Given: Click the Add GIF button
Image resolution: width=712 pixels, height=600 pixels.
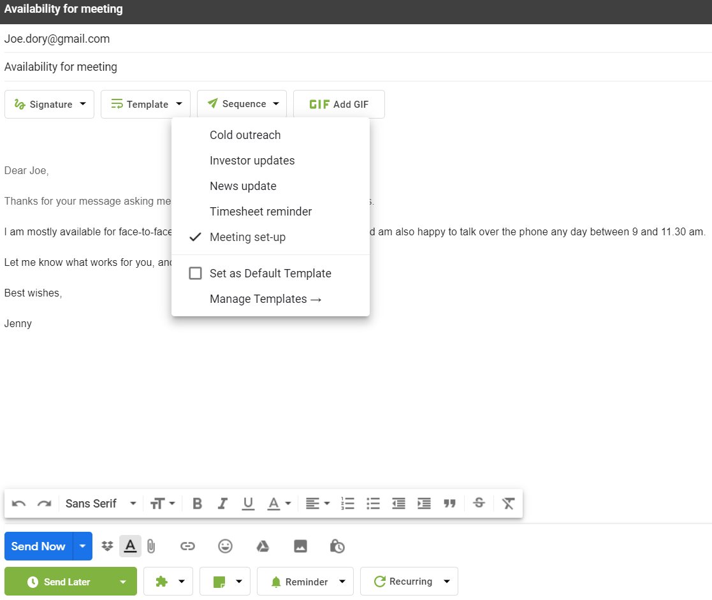Looking at the screenshot, I should click(338, 104).
